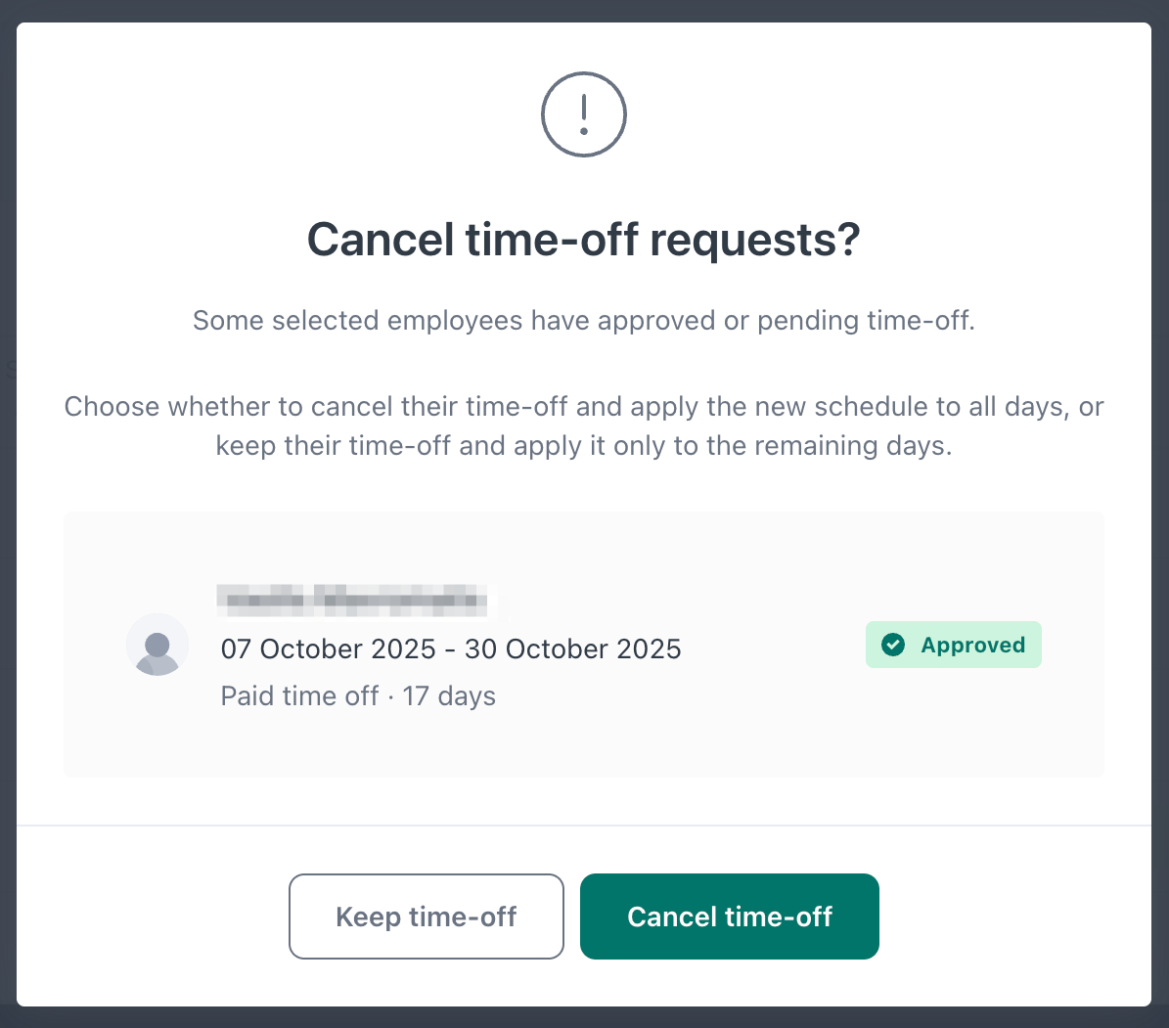Click the "keep their time-off" text line
The width and height of the screenshot is (1169, 1028).
pyautogui.click(x=584, y=446)
